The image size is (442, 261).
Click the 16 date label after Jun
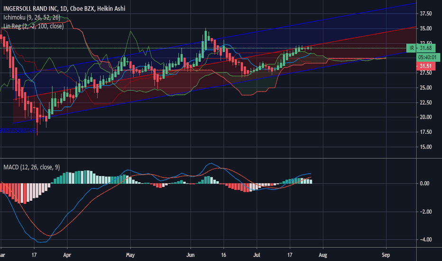tap(223, 255)
